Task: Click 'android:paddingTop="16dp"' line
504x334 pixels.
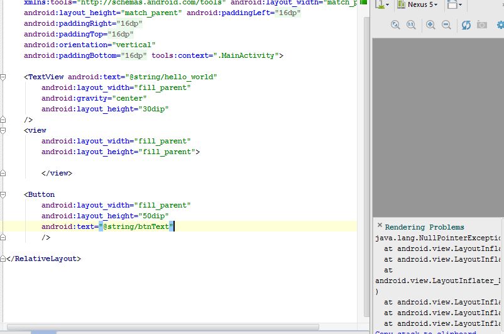Action: click(x=79, y=34)
